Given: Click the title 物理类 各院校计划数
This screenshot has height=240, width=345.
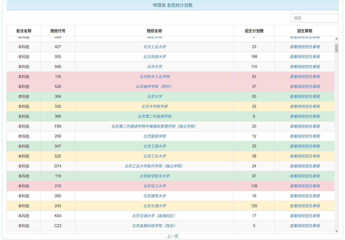Looking at the screenshot, I should tap(173, 5).
